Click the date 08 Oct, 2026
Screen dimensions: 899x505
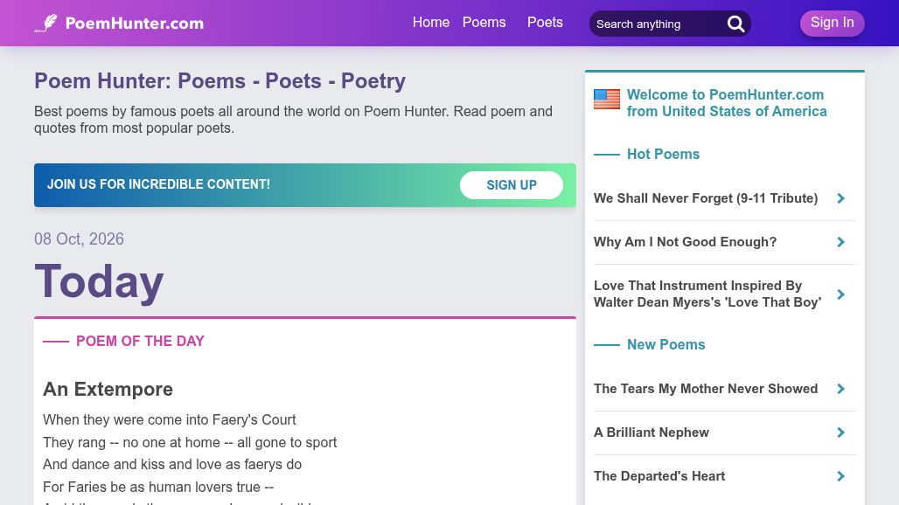pyautogui.click(x=79, y=239)
